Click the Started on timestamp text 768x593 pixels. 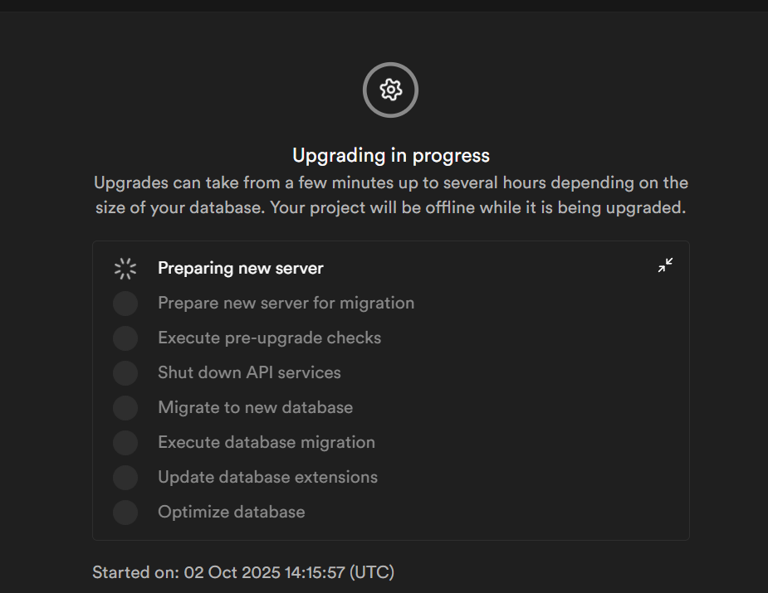point(242,572)
